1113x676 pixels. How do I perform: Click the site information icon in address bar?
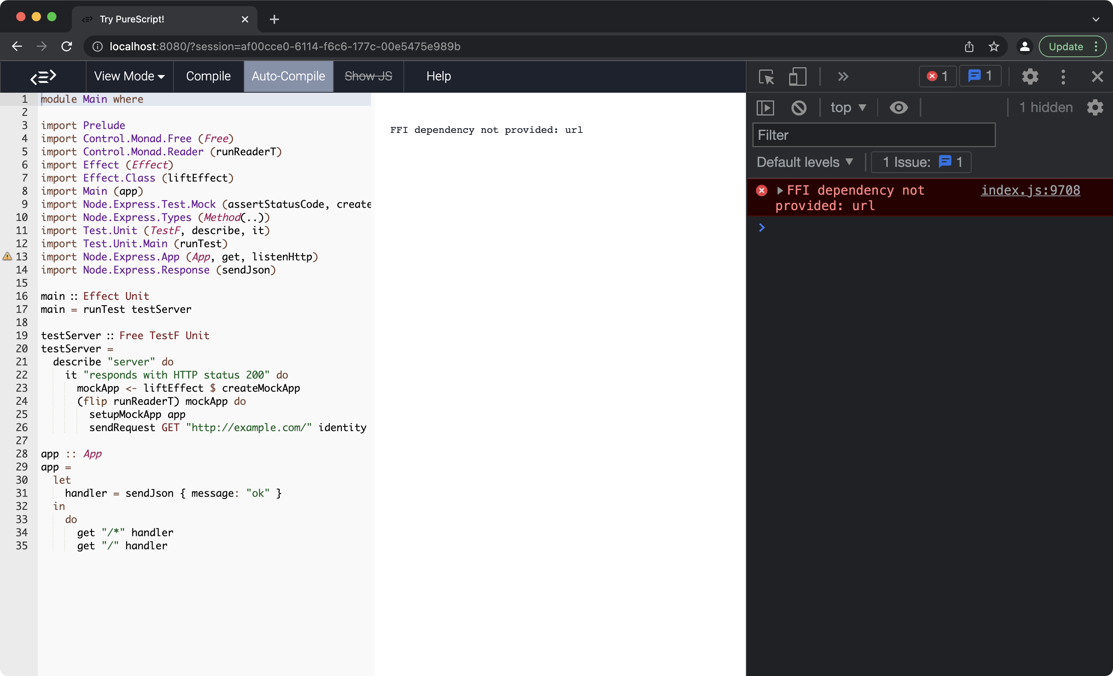coord(97,46)
